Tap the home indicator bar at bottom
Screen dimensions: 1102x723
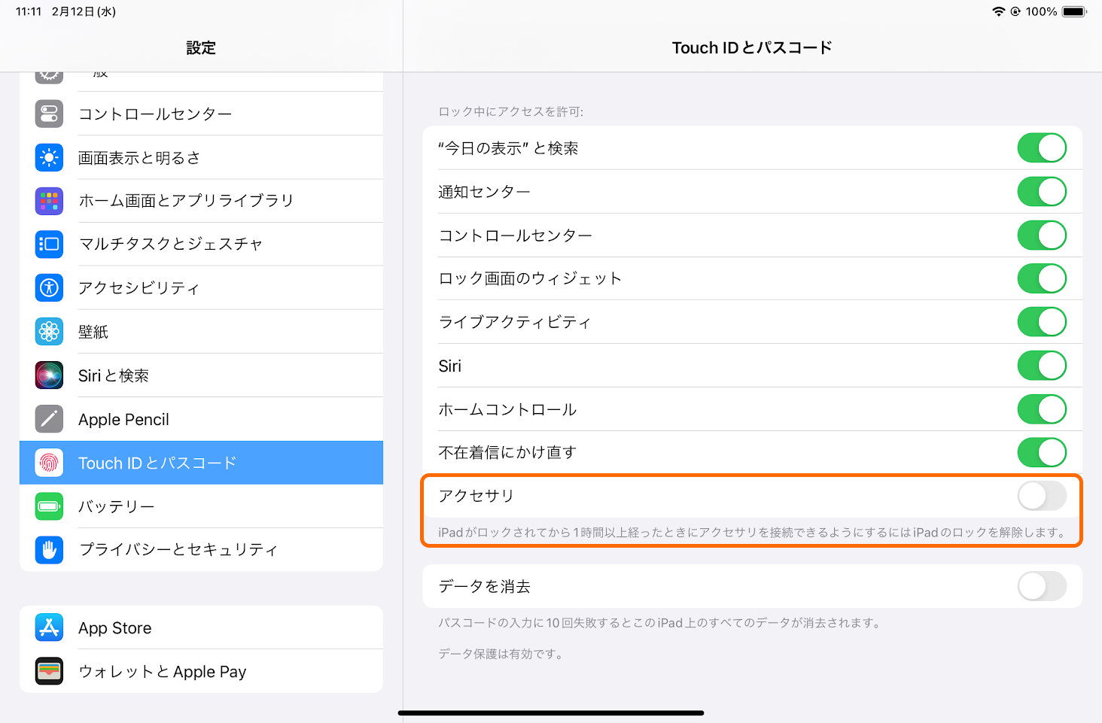click(551, 712)
